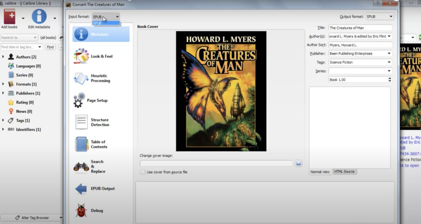Switch to Normal view tab

click(320, 172)
